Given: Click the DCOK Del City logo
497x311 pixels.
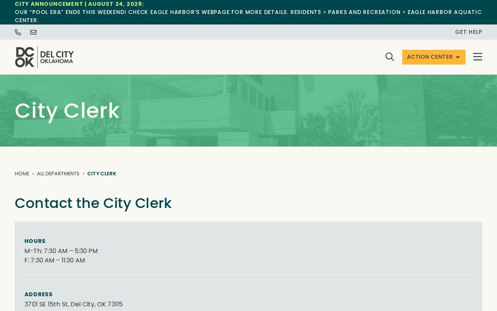Looking at the screenshot, I should [x=44, y=57].
